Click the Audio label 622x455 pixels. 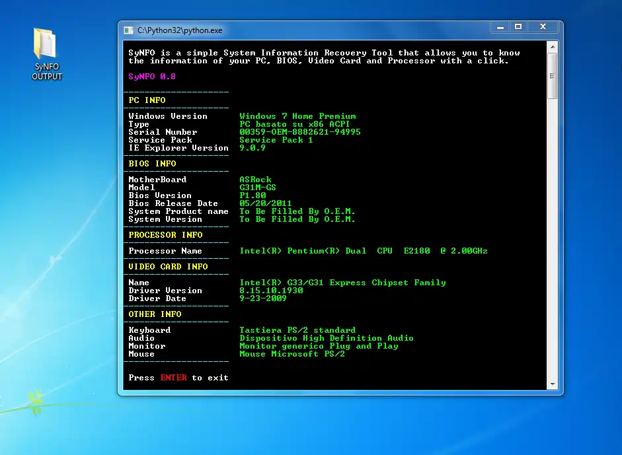pyautogui.click(x=141, y=338)
